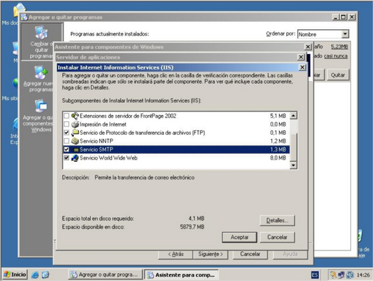
Task: Click Cancelar in the components wizard
Action: (x=250, y=254)
